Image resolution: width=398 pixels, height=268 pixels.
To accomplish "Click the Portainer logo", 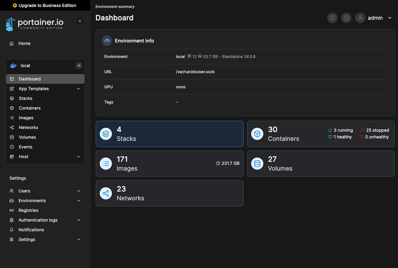I will pyautogui.click(x=34, y=24).
